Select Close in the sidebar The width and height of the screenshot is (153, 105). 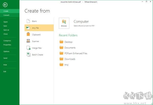tap(5, 34)
